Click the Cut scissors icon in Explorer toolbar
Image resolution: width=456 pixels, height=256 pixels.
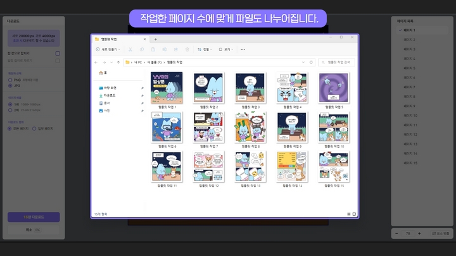click(x=130, y=50)
